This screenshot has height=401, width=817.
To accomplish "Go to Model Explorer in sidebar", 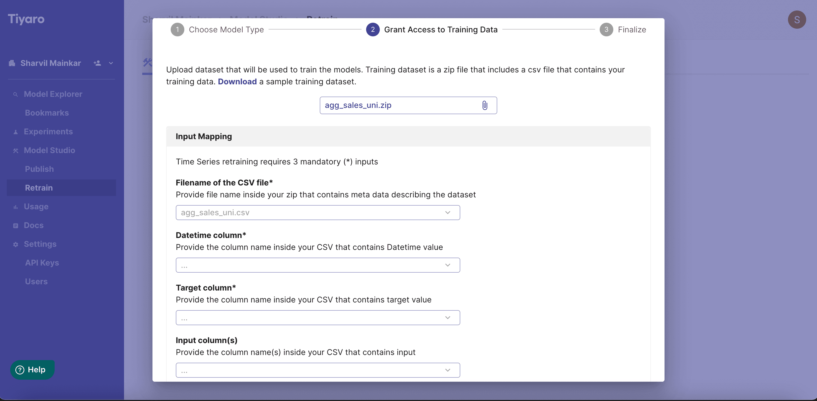I will [x=53, y=94].
